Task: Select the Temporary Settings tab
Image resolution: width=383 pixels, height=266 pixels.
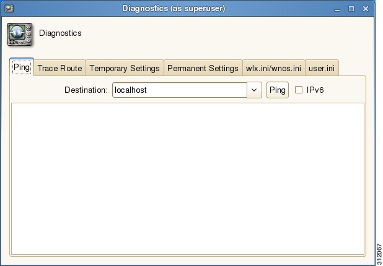Action: point(125,68)
